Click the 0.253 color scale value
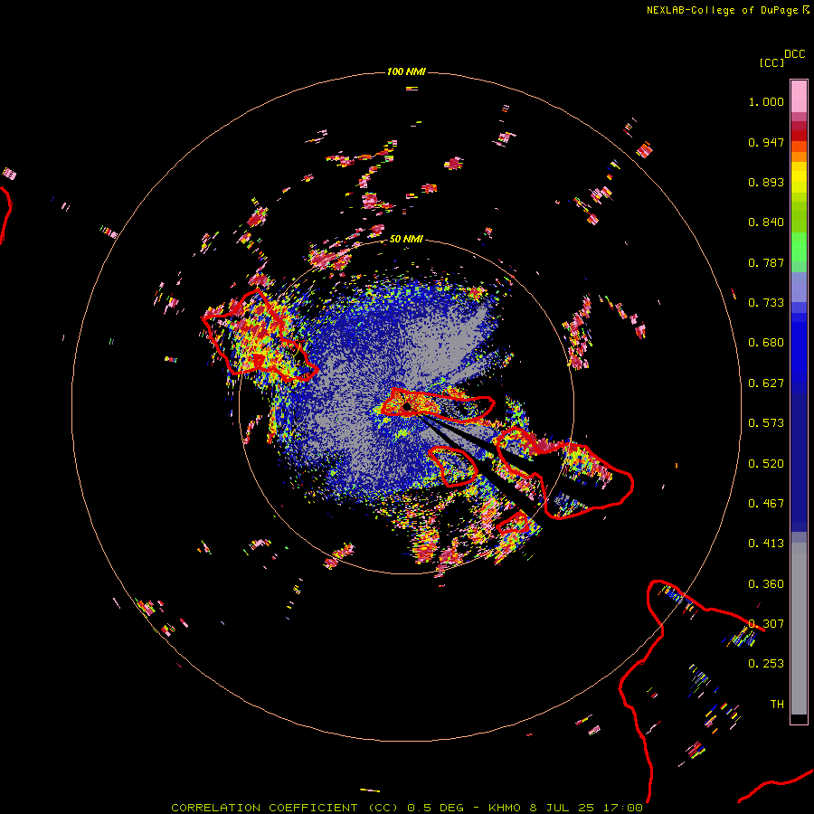The height and width of the screenshot is (814, 814). point(766,664)
